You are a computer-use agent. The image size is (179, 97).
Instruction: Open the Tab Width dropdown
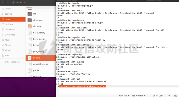pos(139,96)
